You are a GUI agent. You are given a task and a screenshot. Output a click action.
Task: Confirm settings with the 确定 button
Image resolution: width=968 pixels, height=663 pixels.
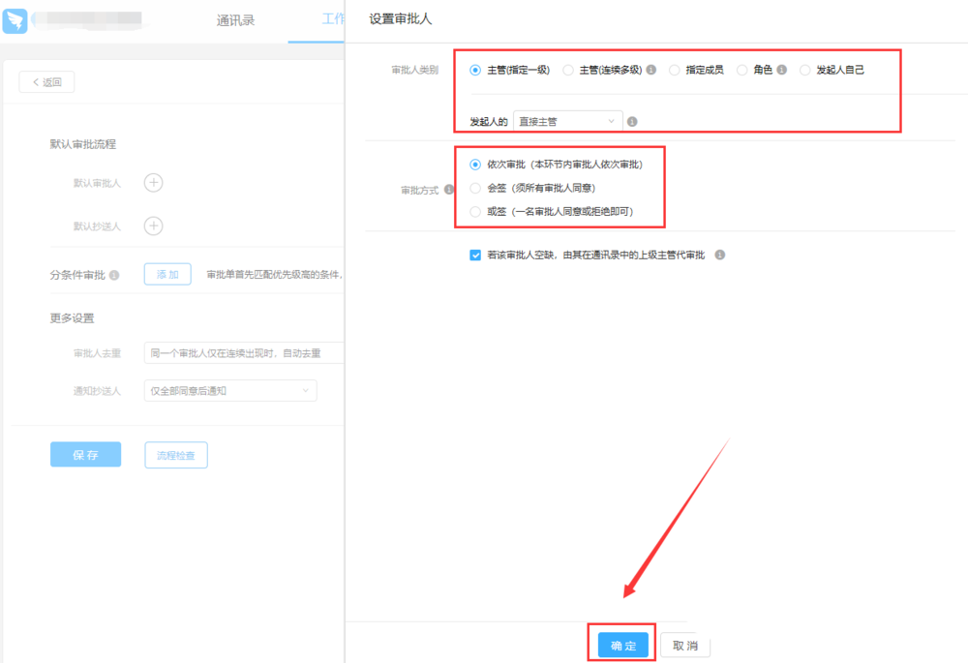pyautogui.click(x=622, y=644)
